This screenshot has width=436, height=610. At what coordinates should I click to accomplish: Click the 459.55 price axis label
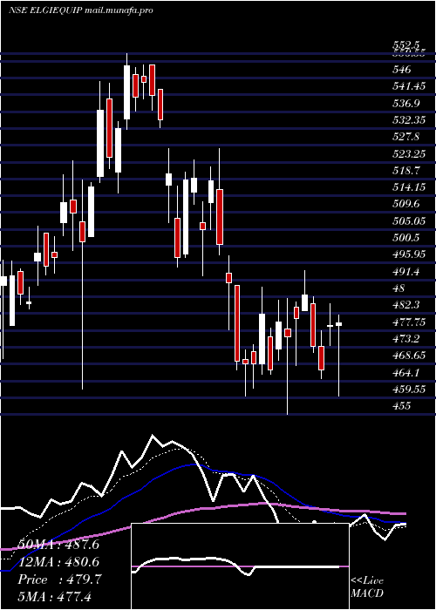coord(409,389)
